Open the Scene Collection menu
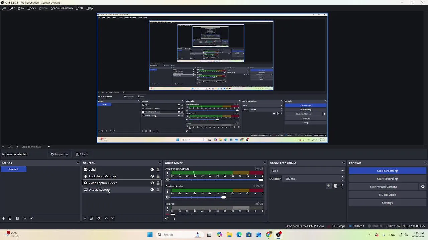 click(x=62, y=8)
